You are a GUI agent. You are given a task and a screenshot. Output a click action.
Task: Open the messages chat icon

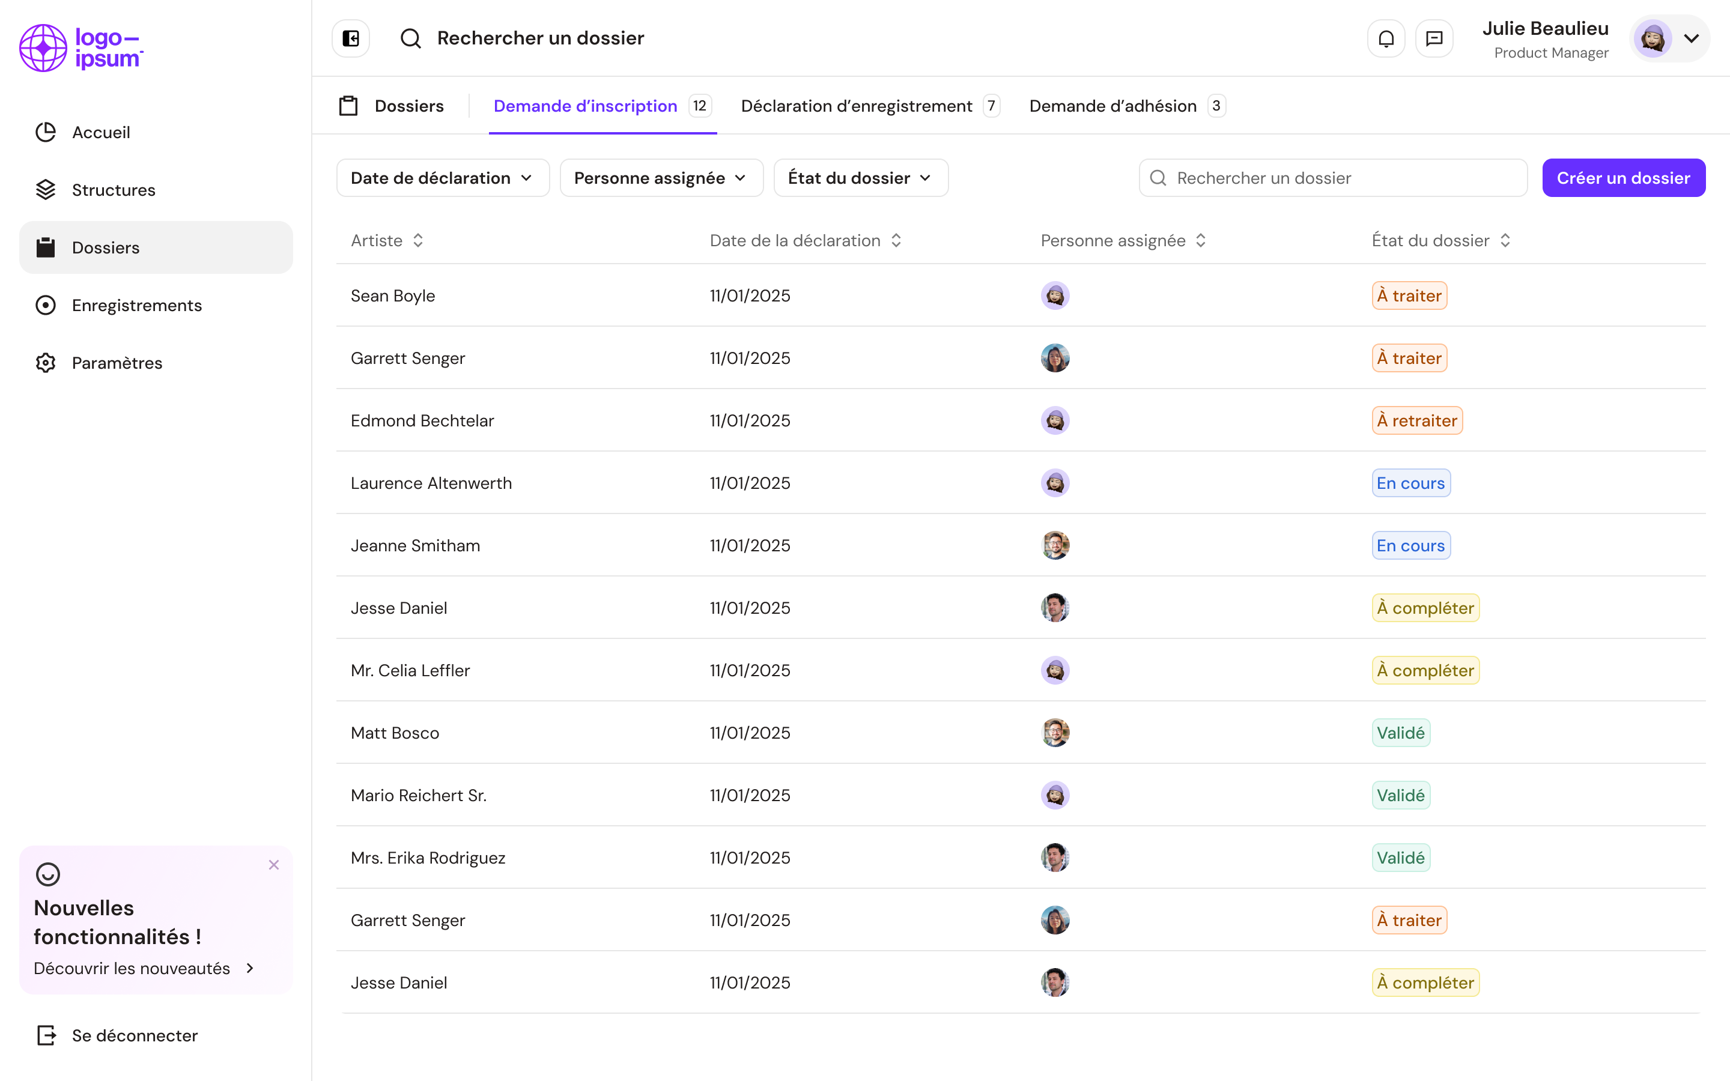point(1434,38)
